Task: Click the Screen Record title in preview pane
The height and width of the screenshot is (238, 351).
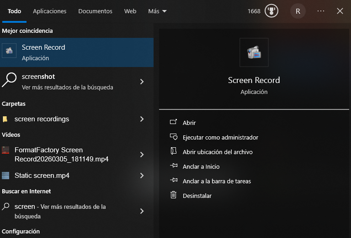Action: (x=254, y=80)
